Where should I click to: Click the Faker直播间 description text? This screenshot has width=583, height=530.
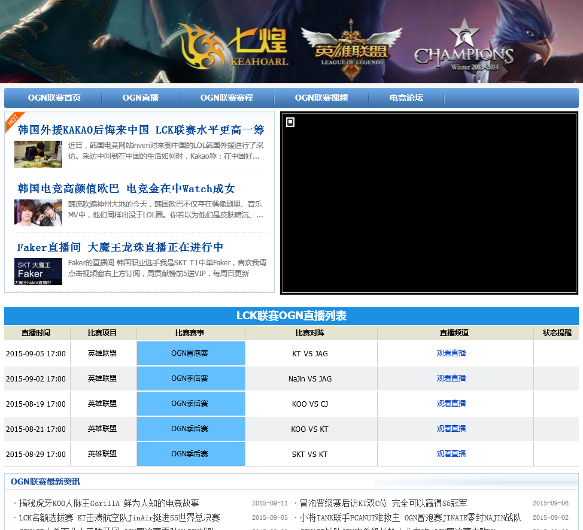pyautogui.click(x=167, y=268)
